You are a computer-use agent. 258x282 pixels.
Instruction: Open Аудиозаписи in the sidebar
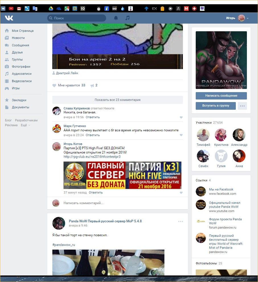(x=22, y=74)
